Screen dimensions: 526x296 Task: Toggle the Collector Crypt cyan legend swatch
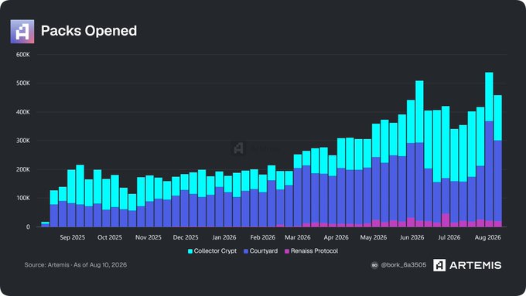pyautogui.click(x=190, y=251)
